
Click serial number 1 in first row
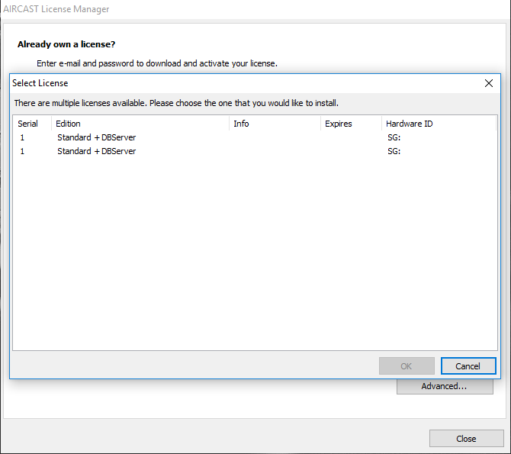[x=22, y=137]
